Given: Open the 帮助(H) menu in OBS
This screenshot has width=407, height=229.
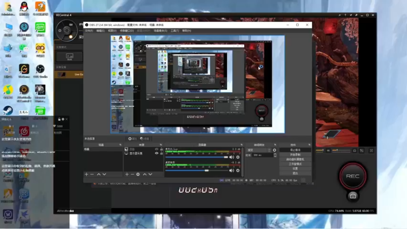Looking at the screenshot, I should [x=186, y=31].
